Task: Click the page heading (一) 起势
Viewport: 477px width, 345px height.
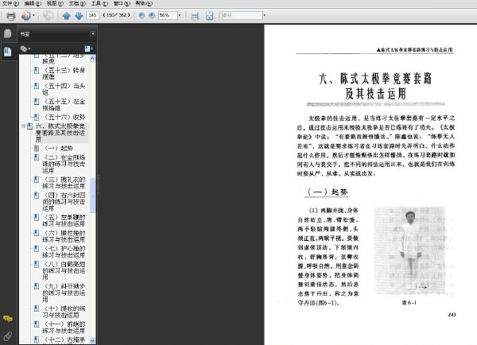Action: click(328, 192)
